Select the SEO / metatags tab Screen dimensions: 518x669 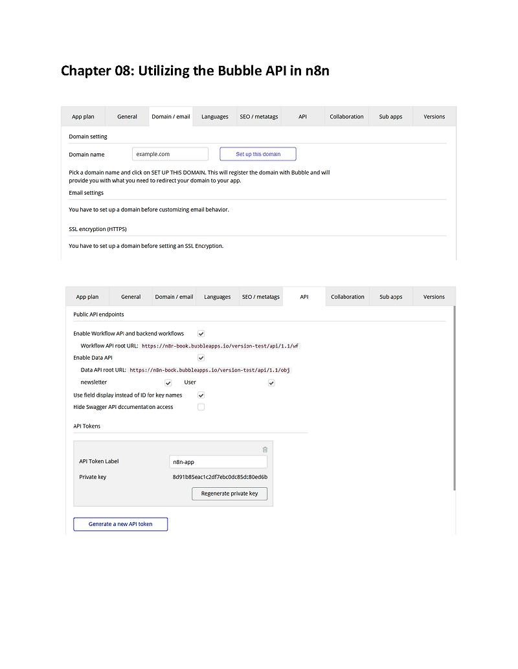coord(260,296)
